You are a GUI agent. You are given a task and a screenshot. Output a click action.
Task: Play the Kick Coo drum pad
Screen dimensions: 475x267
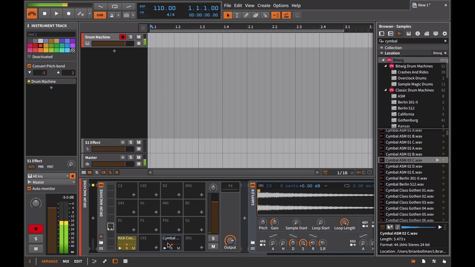[120, 248]
